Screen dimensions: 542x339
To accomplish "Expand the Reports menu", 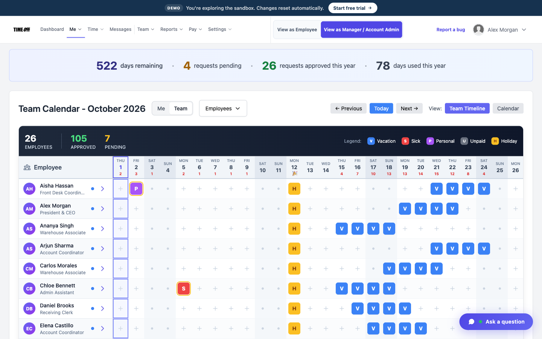I will 172,29.
